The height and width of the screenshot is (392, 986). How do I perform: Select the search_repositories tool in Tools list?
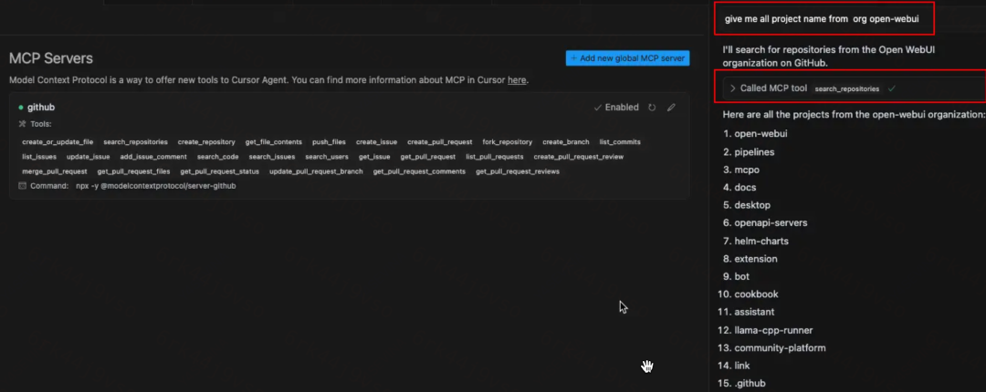tap(135, 142)
